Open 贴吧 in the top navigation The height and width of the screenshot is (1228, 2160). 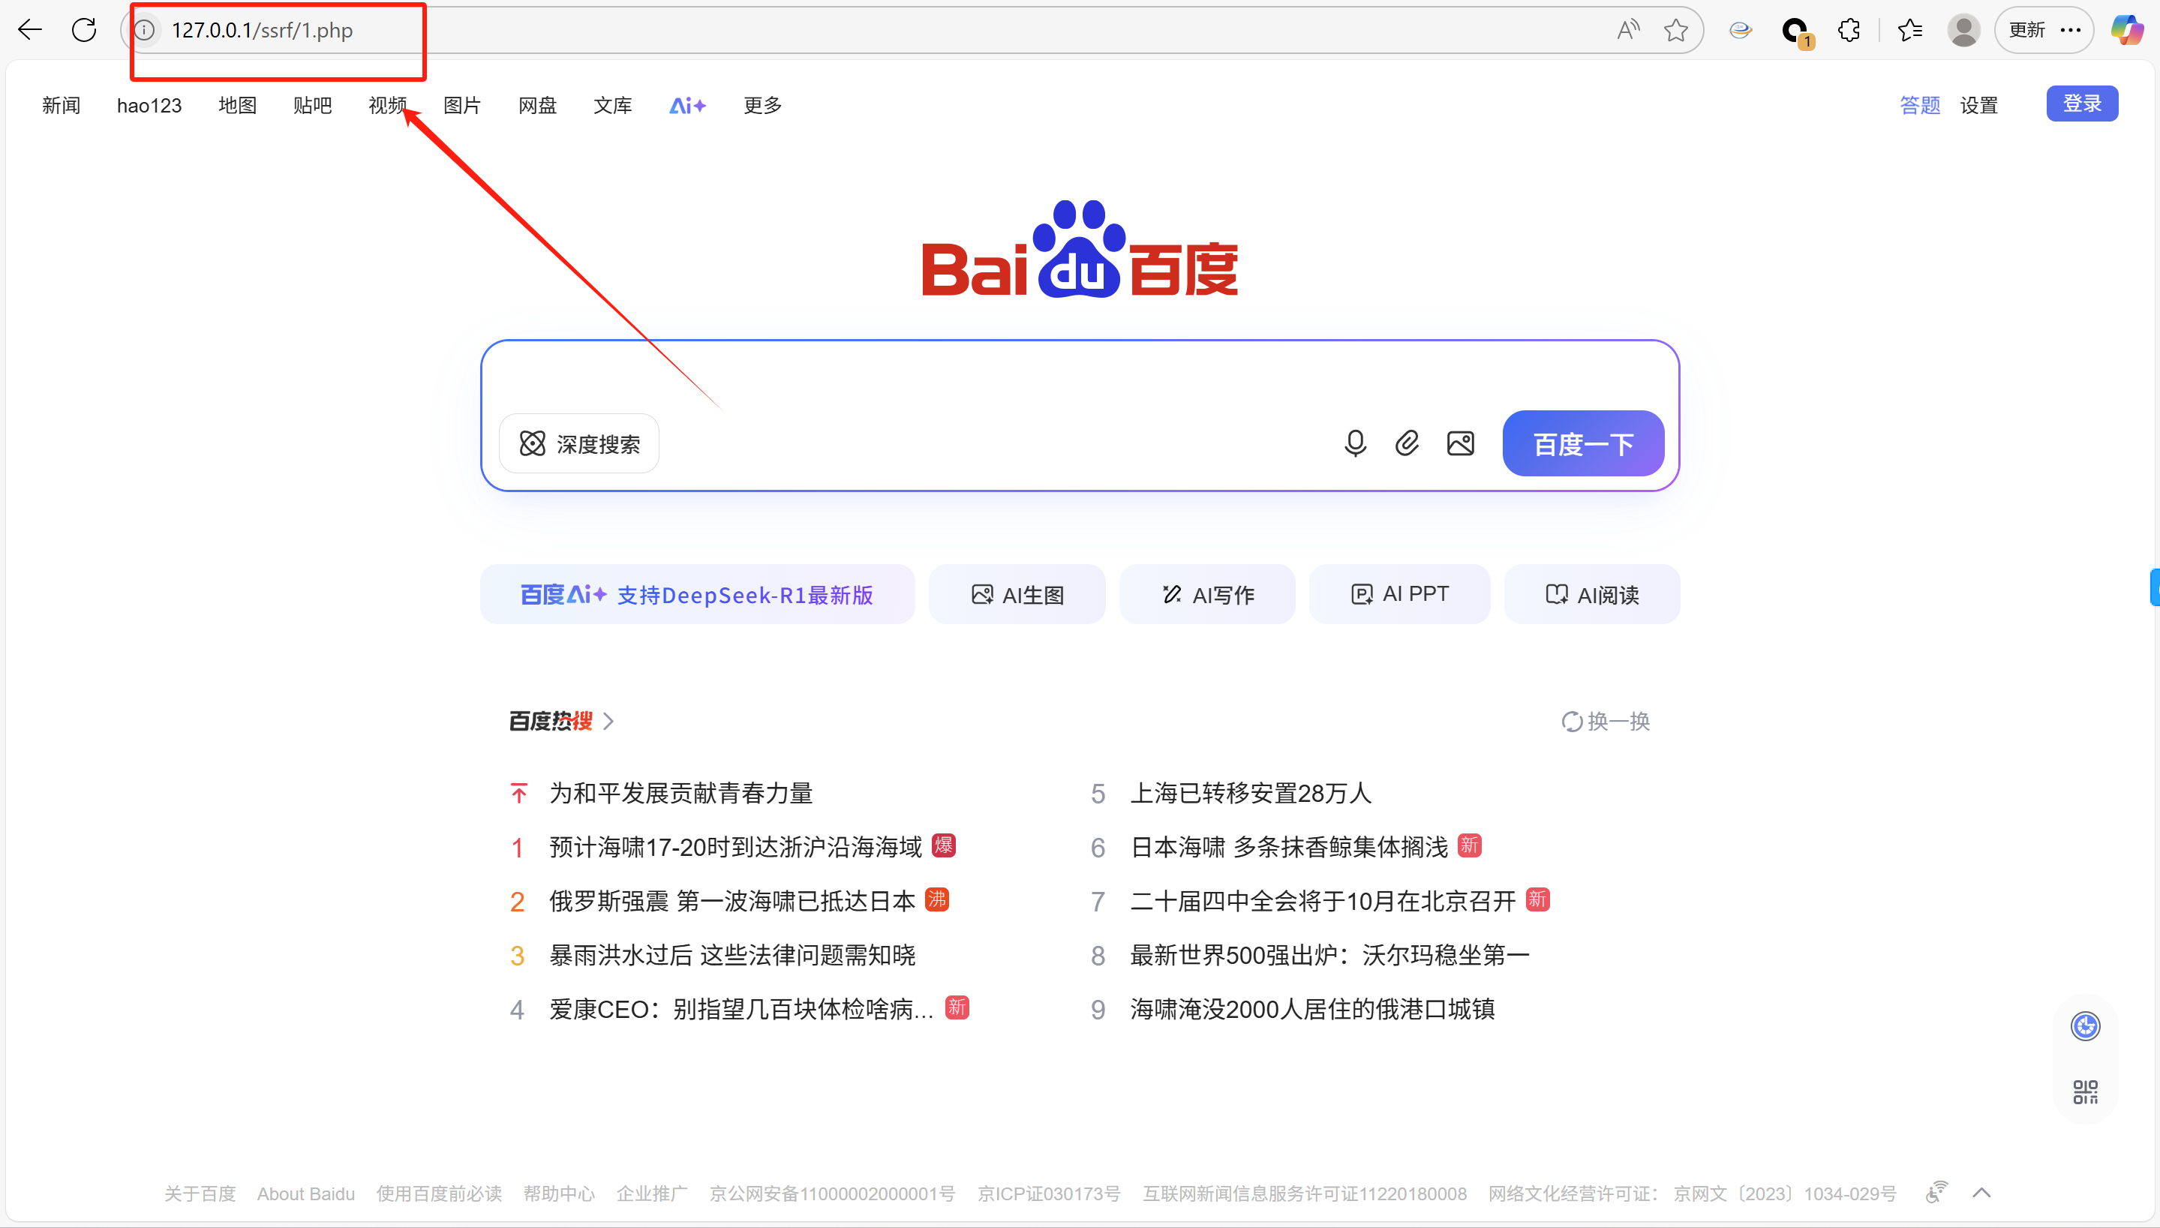tap(312, 106)
